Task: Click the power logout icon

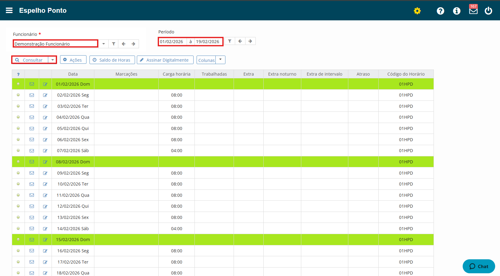Action: [488, 11]
